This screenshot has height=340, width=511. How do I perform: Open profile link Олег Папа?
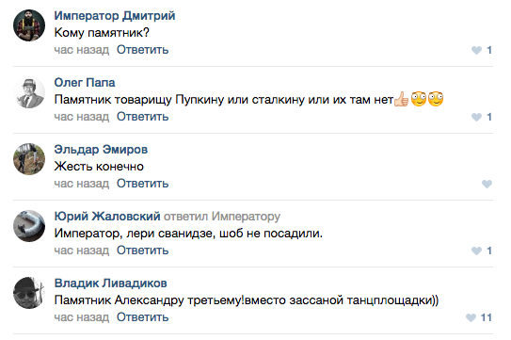click(85, 83)
